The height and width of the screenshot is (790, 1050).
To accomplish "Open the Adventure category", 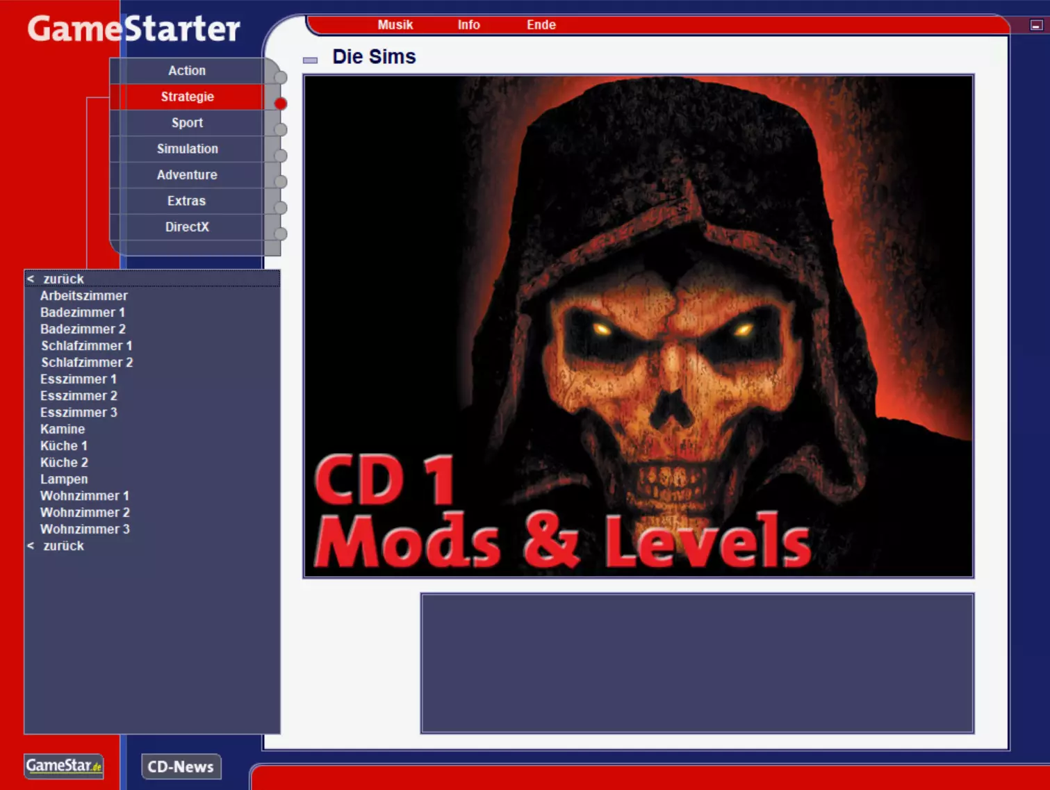I will [x=186, y=175].
